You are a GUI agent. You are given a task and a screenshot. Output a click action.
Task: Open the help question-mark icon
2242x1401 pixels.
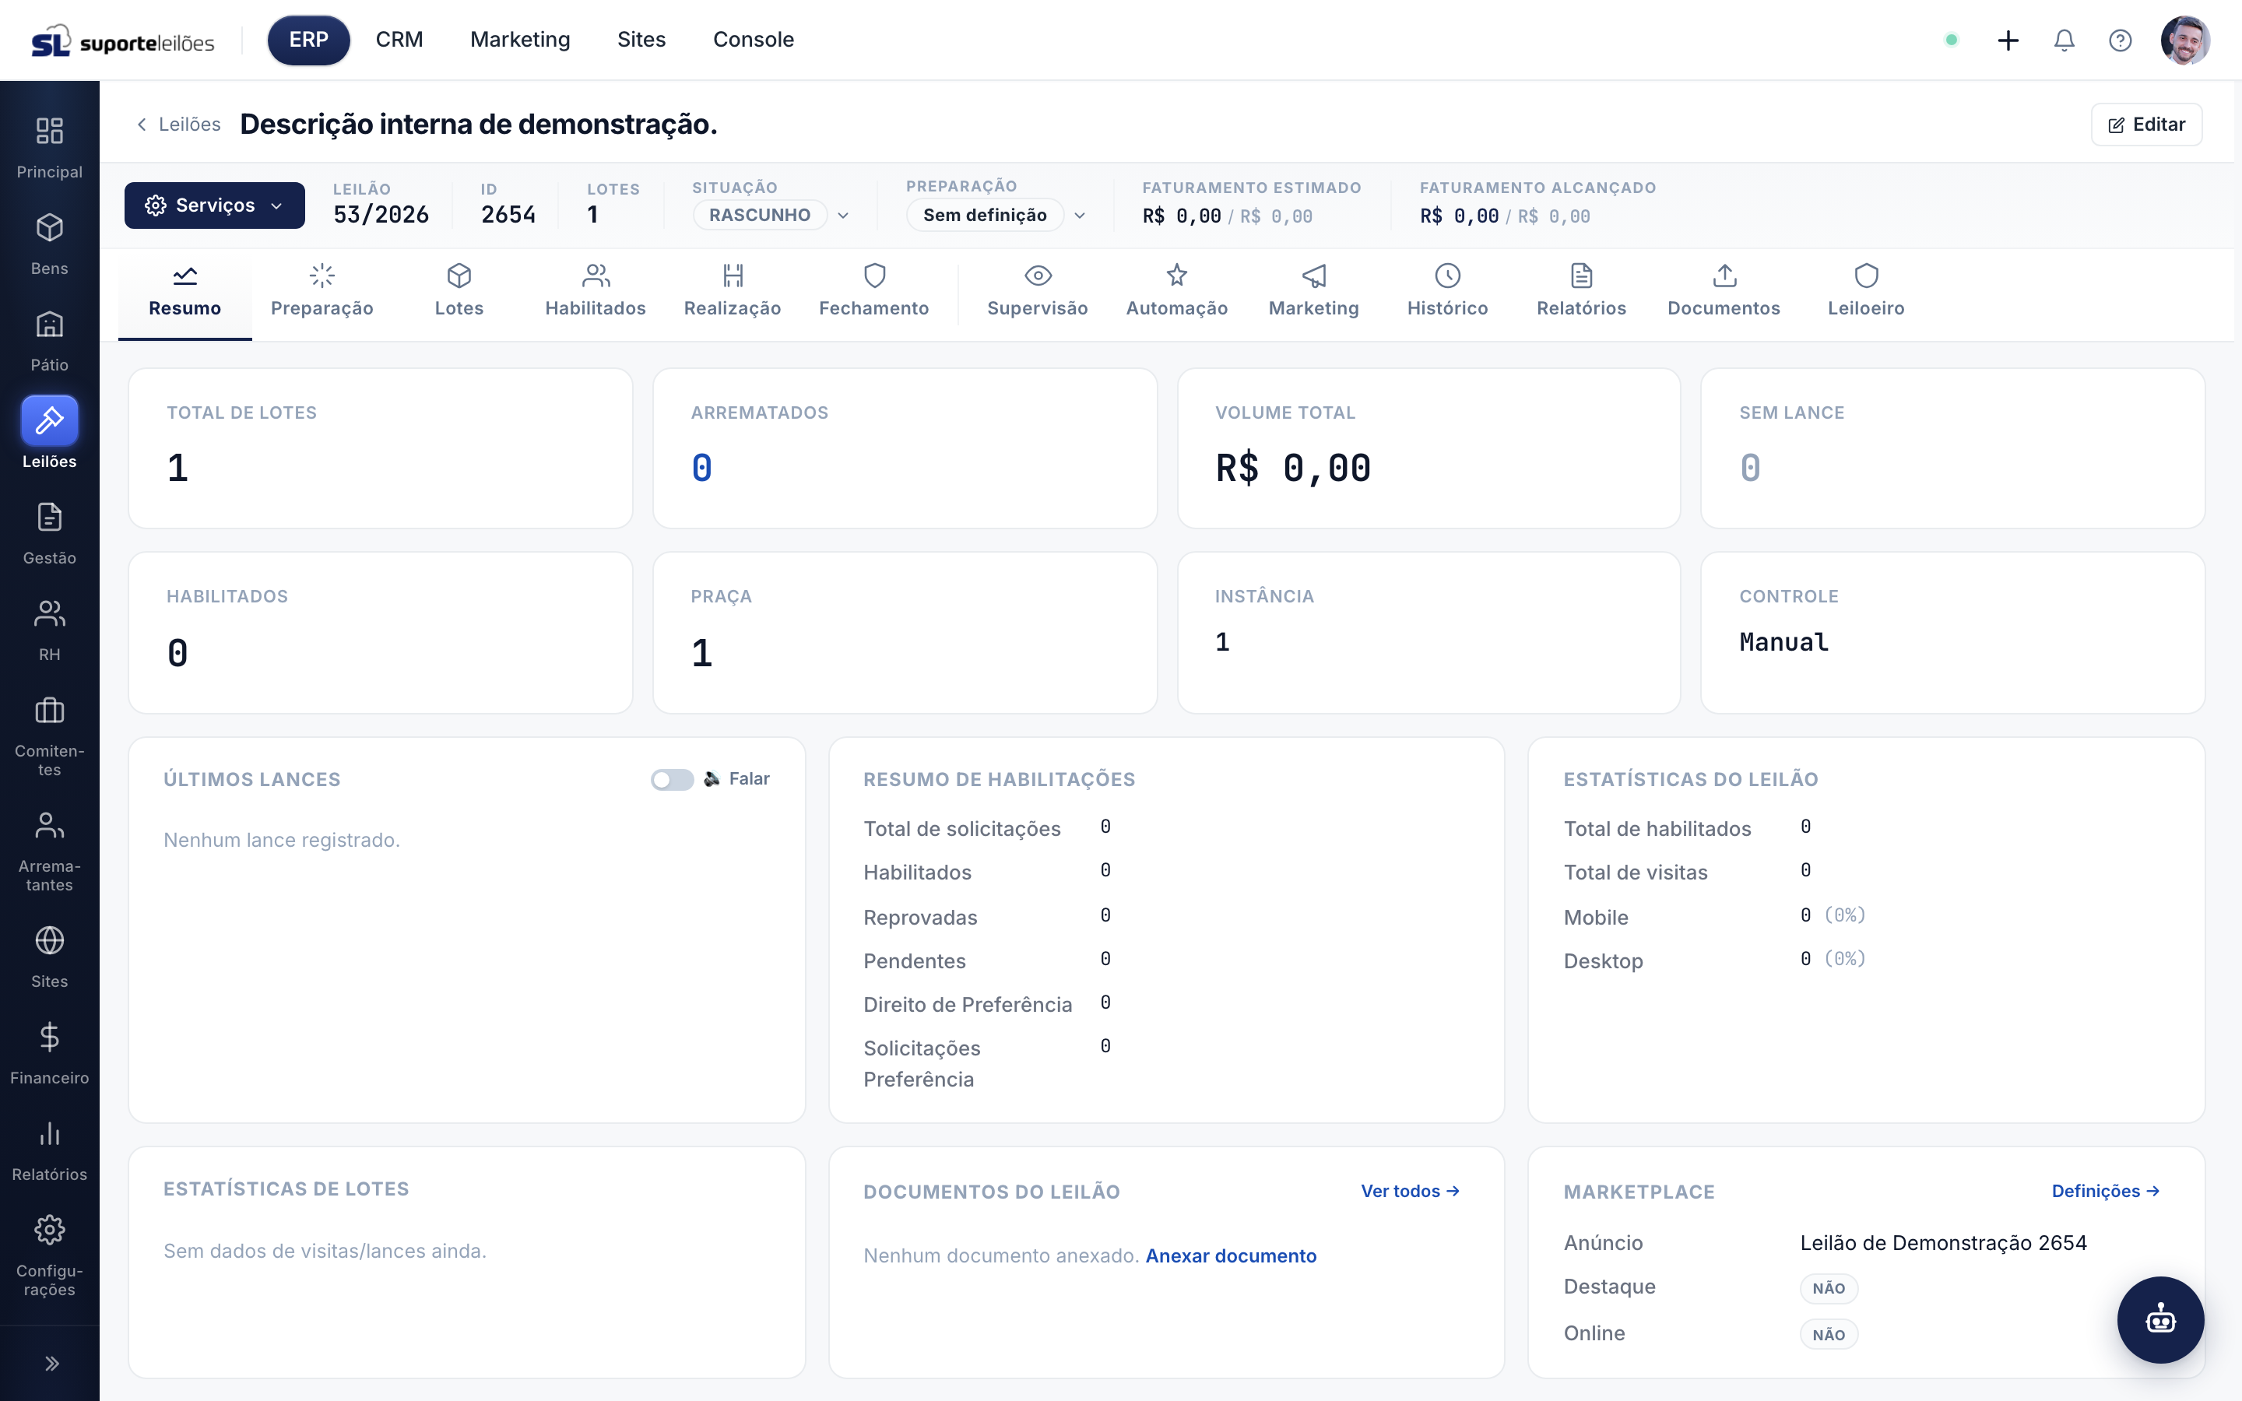pos(2120,40)
